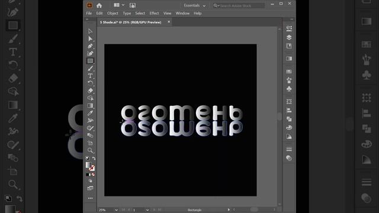Open the Transform panel icon
Image resolution: width=379 pixels, height=213 pixels.
[x=289, y=102]
